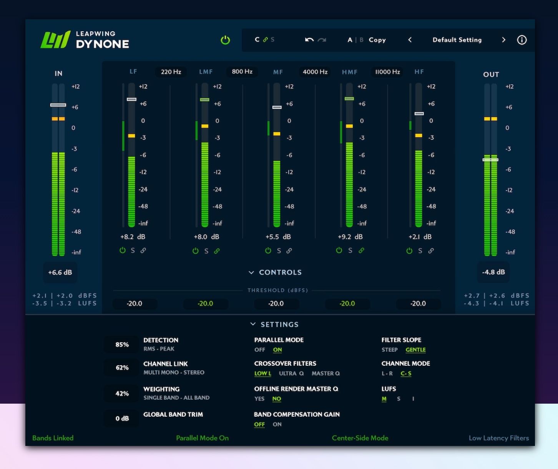Image resolution: width=558 pixels, height=469 pixels.
Task: Solo the LMF band
Action: coord(206,251)
